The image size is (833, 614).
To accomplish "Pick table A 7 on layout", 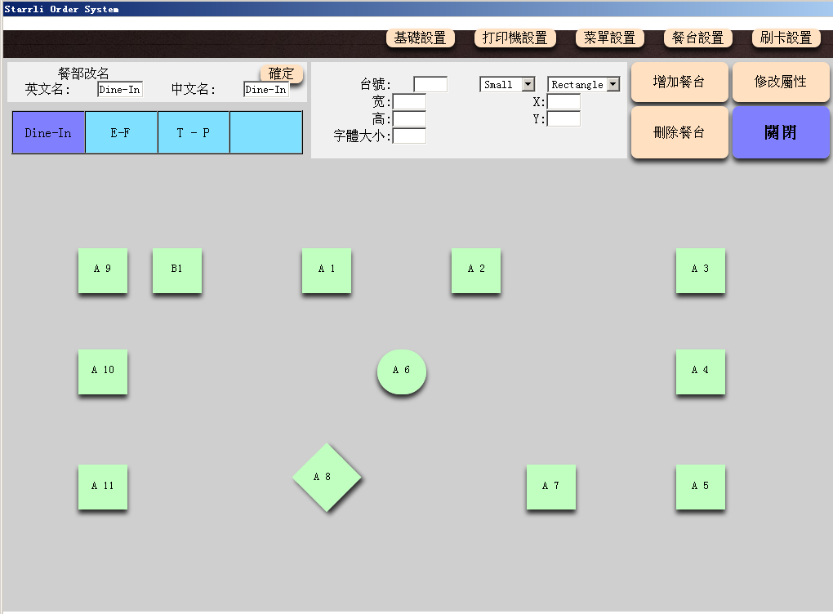I will (550, 487).
